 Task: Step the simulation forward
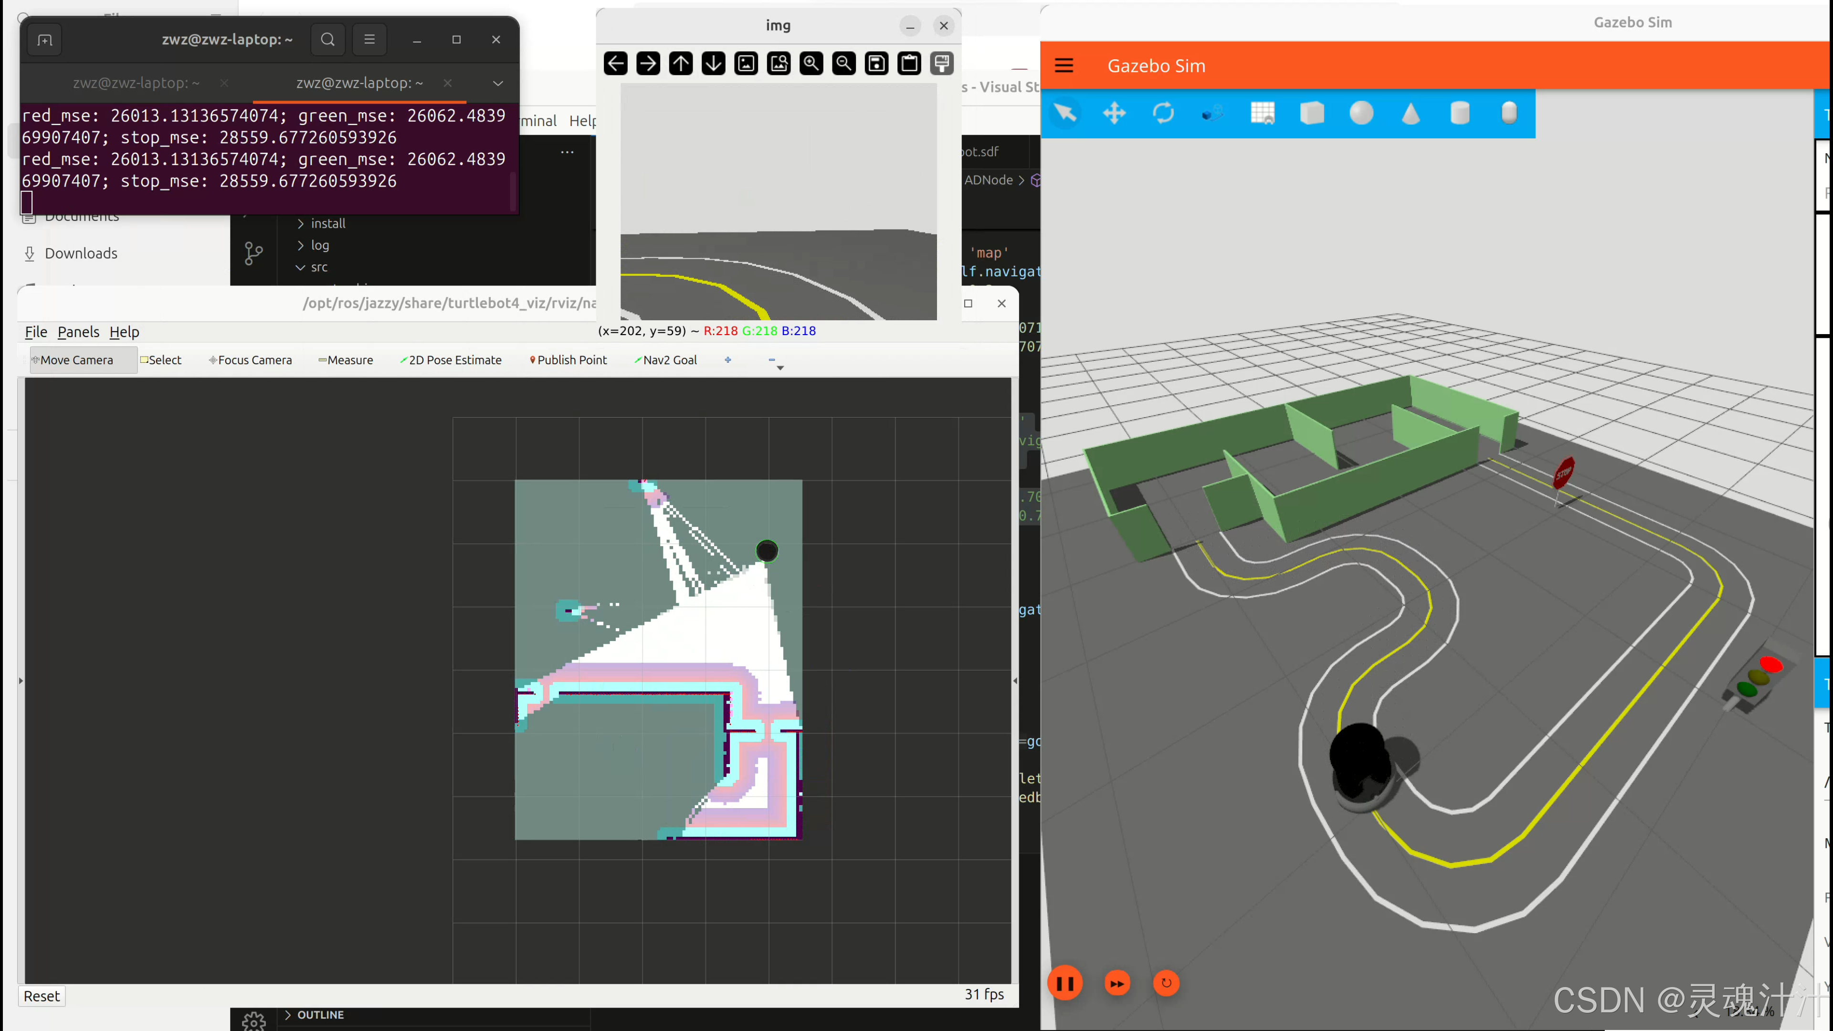tap(1117, 983)
